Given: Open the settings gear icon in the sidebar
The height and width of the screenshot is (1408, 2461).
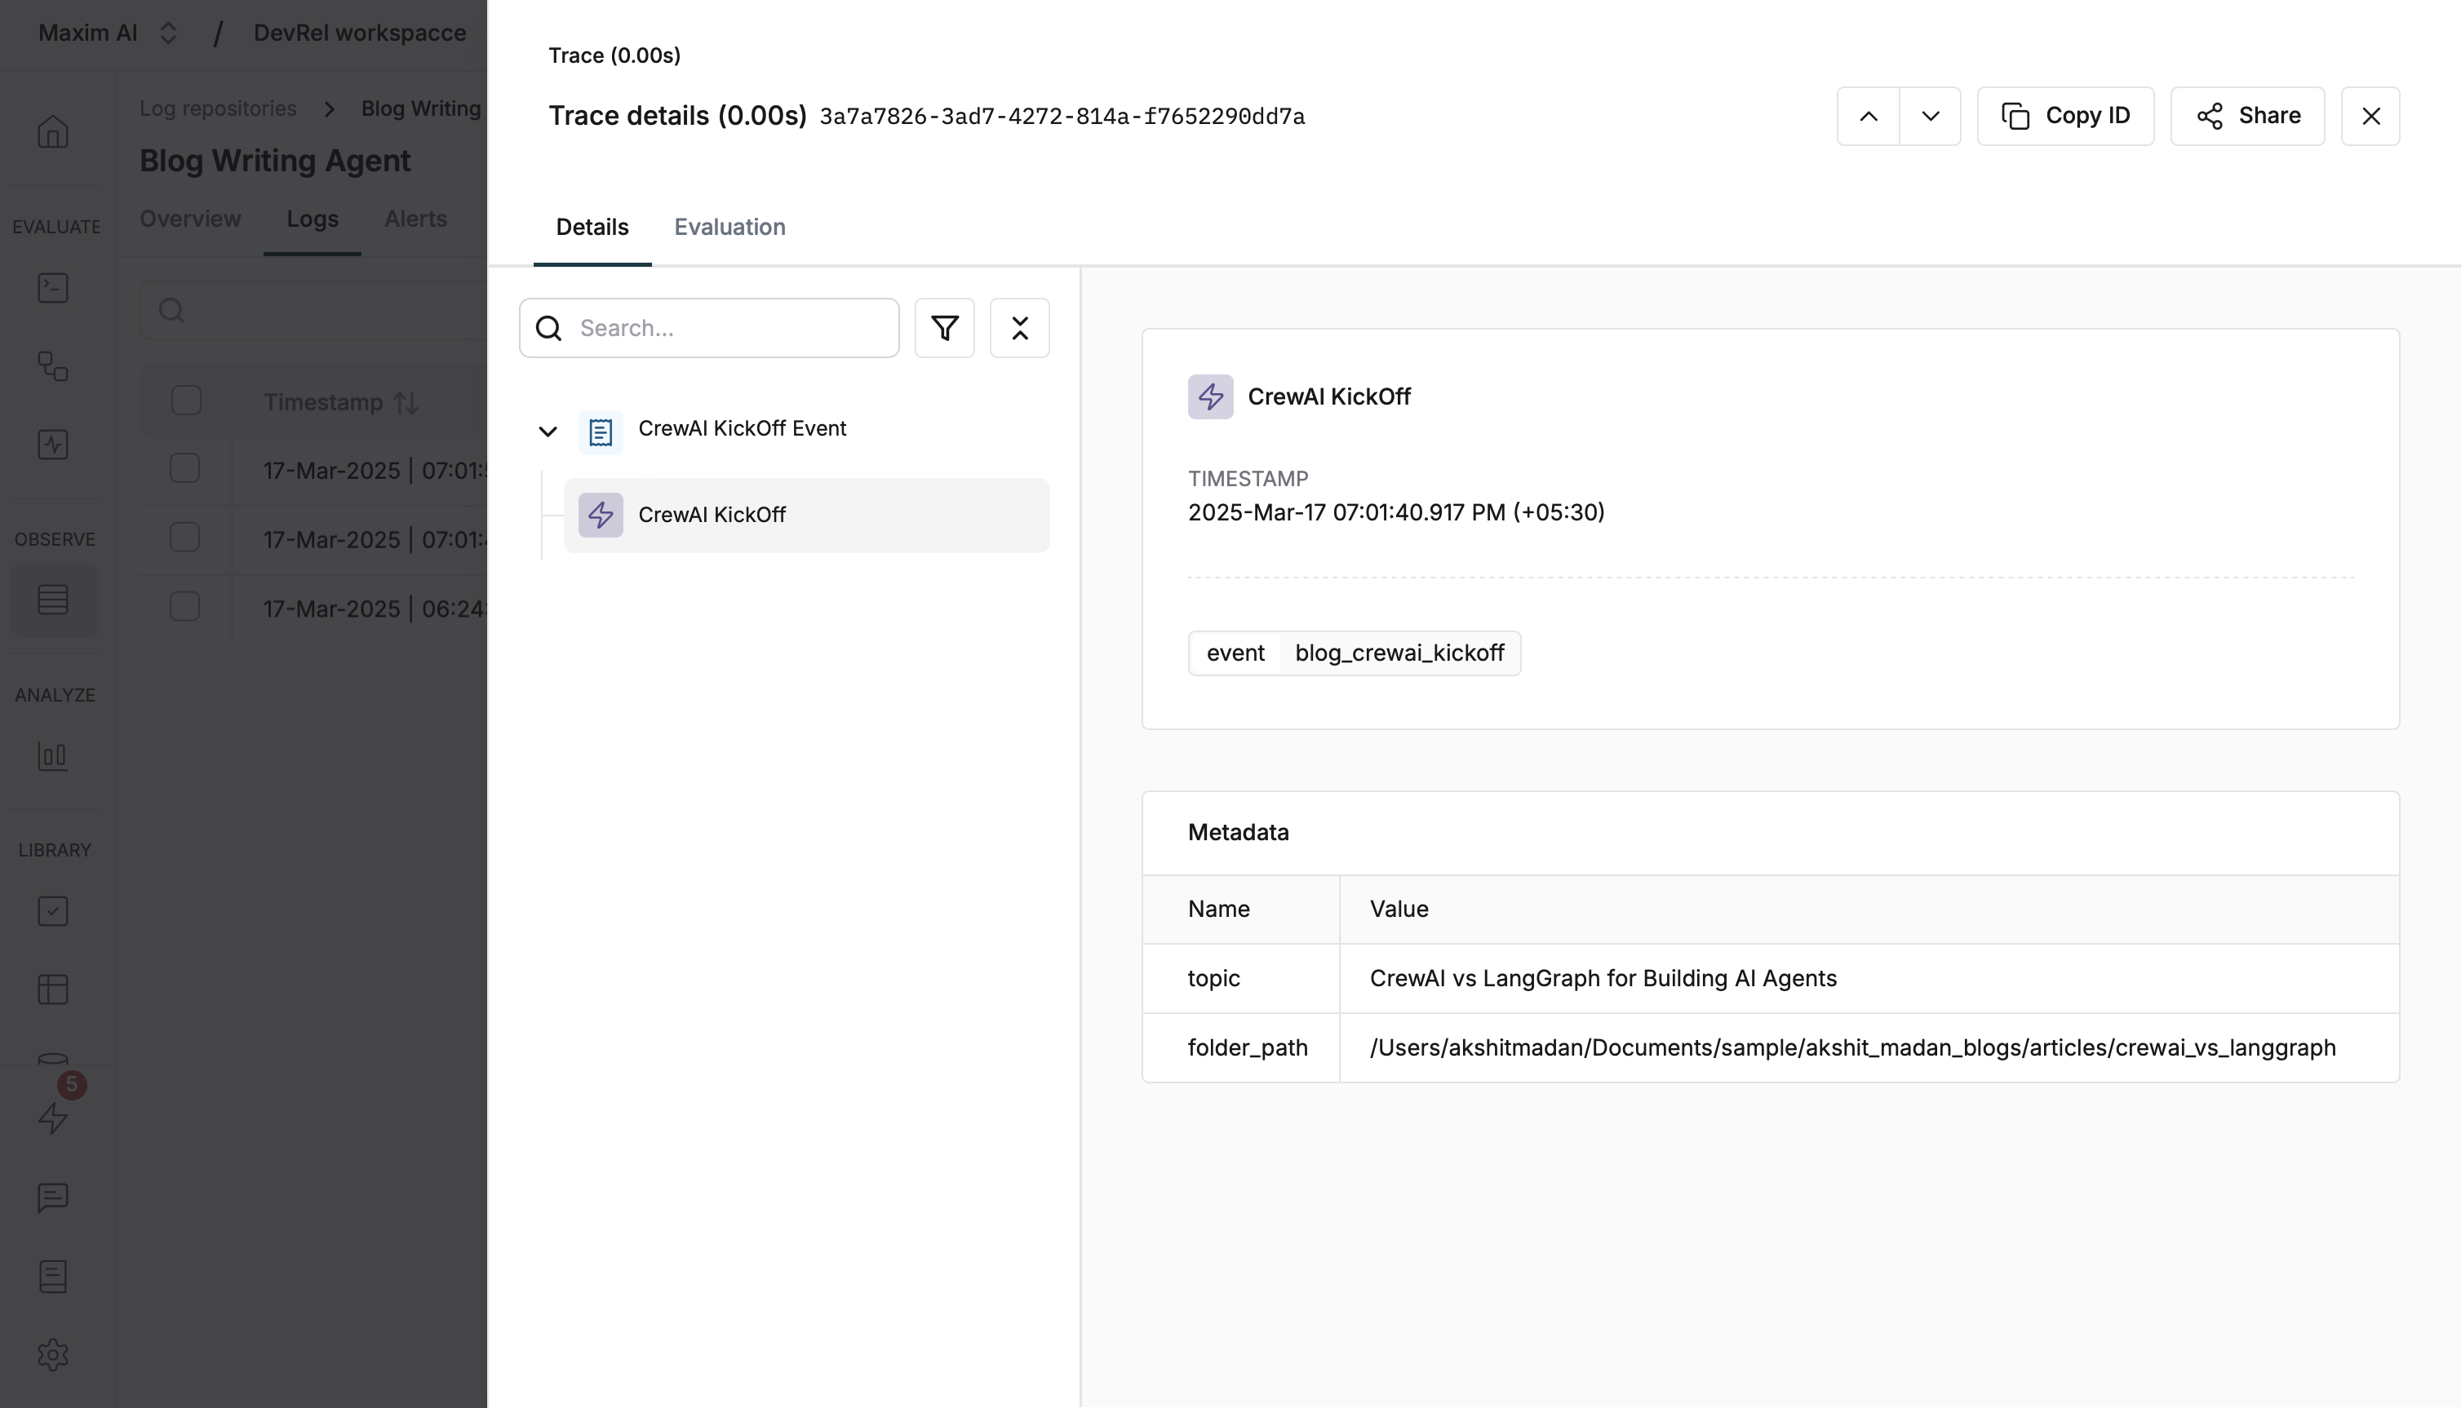Looking at the screenshot, I should 53,1355.
